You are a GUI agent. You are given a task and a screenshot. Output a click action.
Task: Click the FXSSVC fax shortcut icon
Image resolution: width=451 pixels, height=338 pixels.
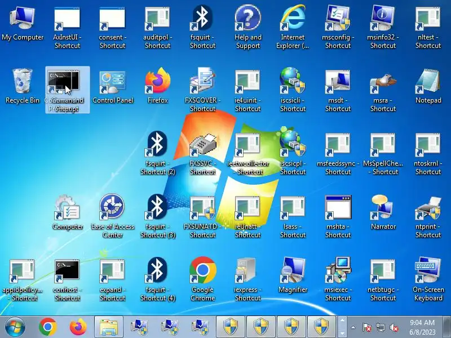203,154
